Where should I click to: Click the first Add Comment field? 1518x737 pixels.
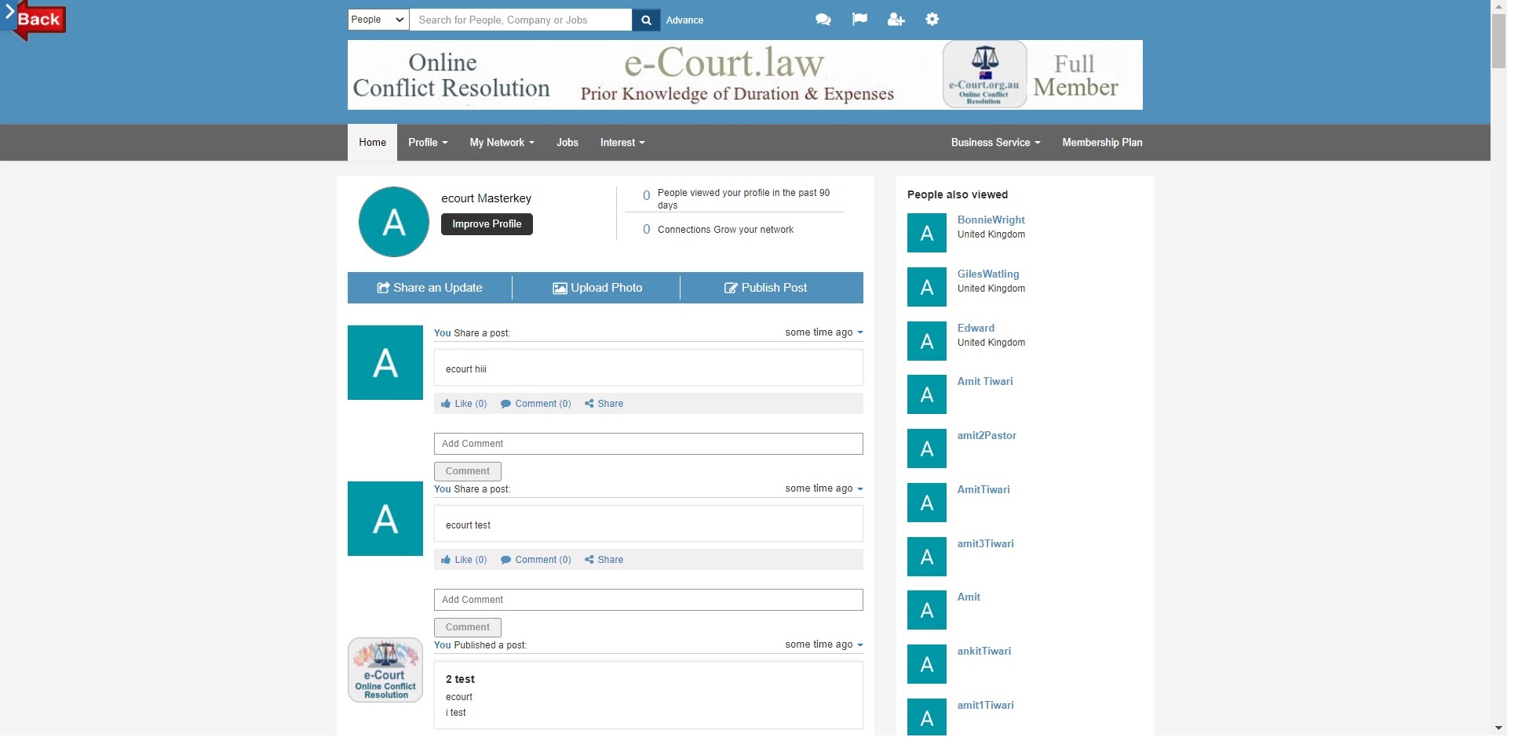[x=648, y=444]
